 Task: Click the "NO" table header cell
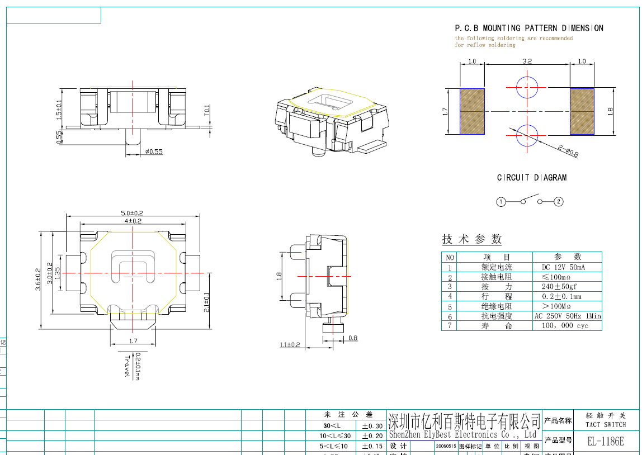pos(450,257)
